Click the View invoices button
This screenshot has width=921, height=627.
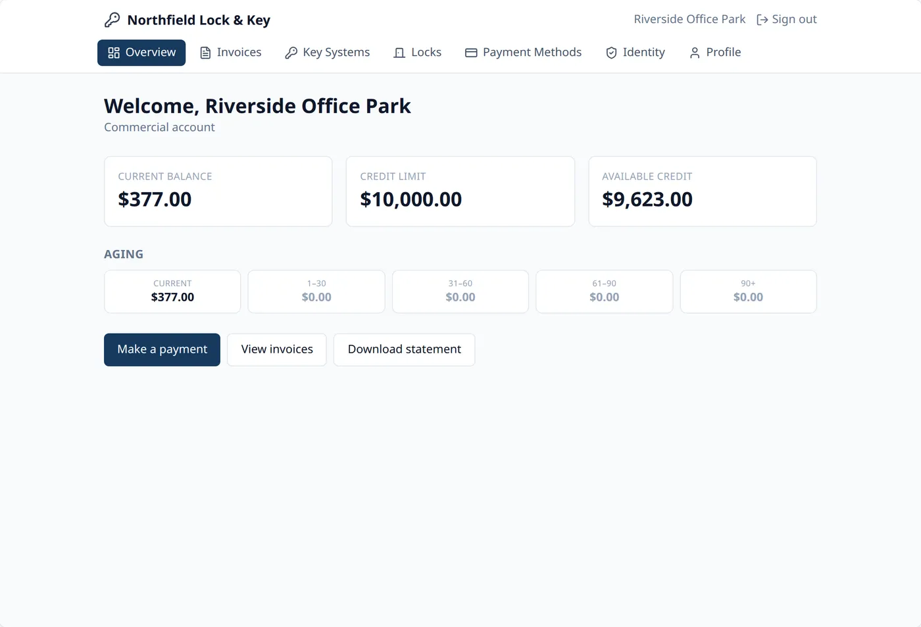coord(277,349)
